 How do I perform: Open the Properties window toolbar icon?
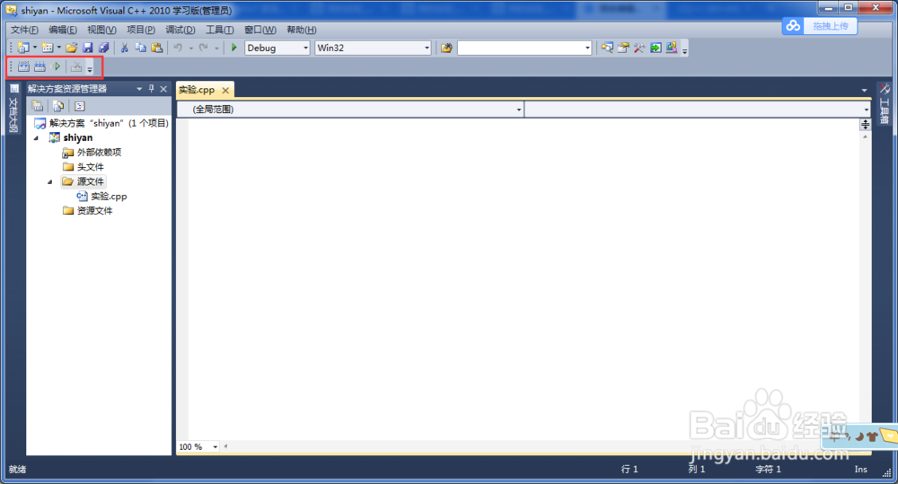(x=623, y=48)
